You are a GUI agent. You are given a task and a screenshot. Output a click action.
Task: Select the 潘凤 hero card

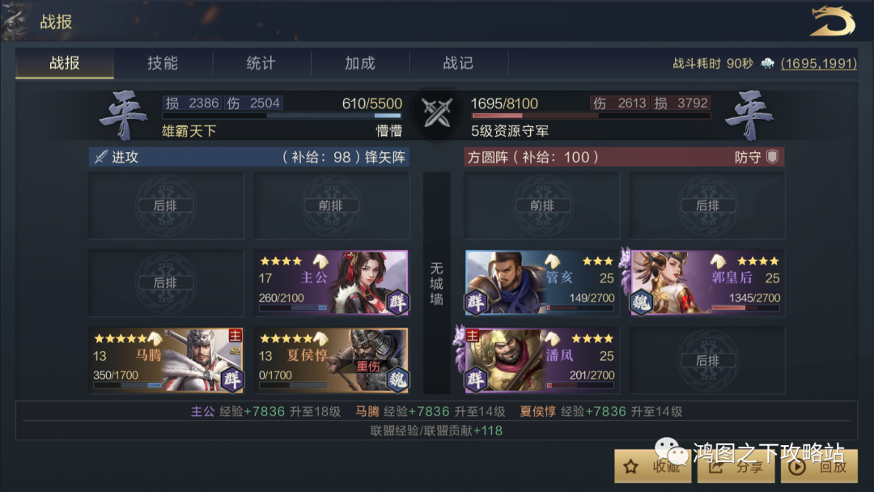point(541,360)
